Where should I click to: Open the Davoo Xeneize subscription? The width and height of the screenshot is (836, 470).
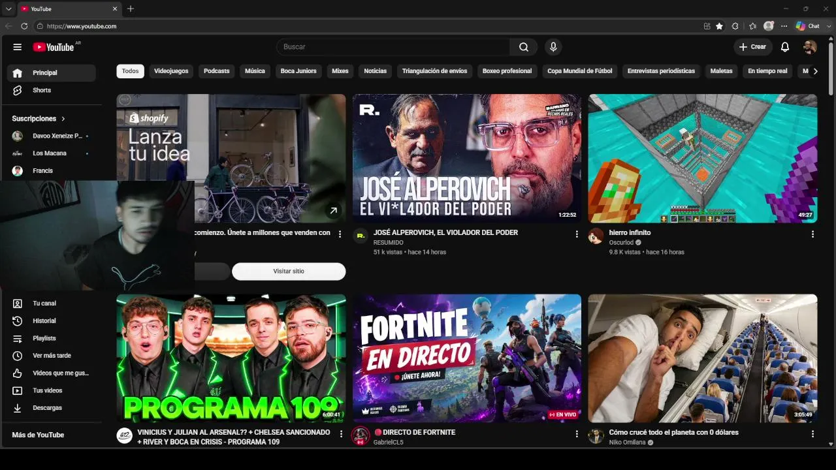(51, 136)
